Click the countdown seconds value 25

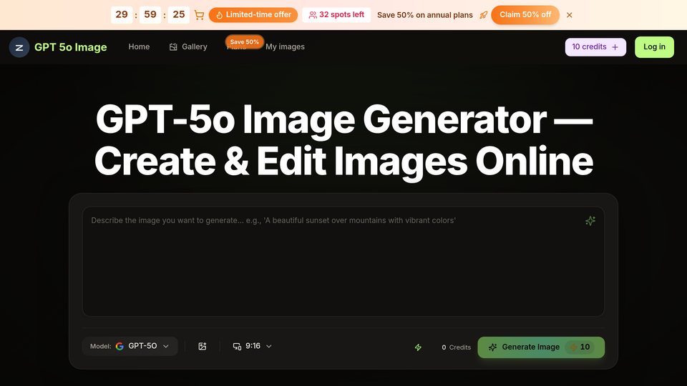tap(179, 15)
